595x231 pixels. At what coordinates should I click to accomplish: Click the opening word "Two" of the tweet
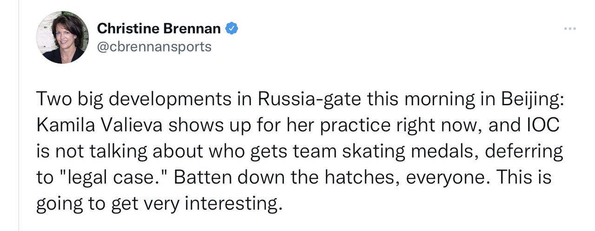49,99
